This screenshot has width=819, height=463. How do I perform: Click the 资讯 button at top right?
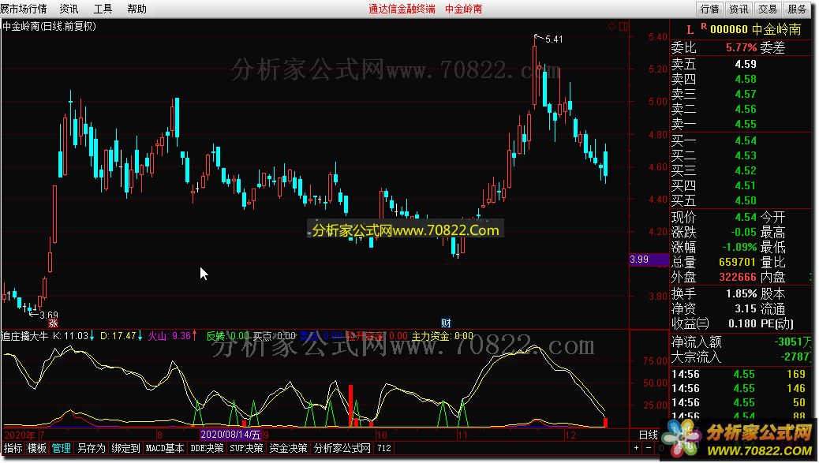(x=739, y=9)
